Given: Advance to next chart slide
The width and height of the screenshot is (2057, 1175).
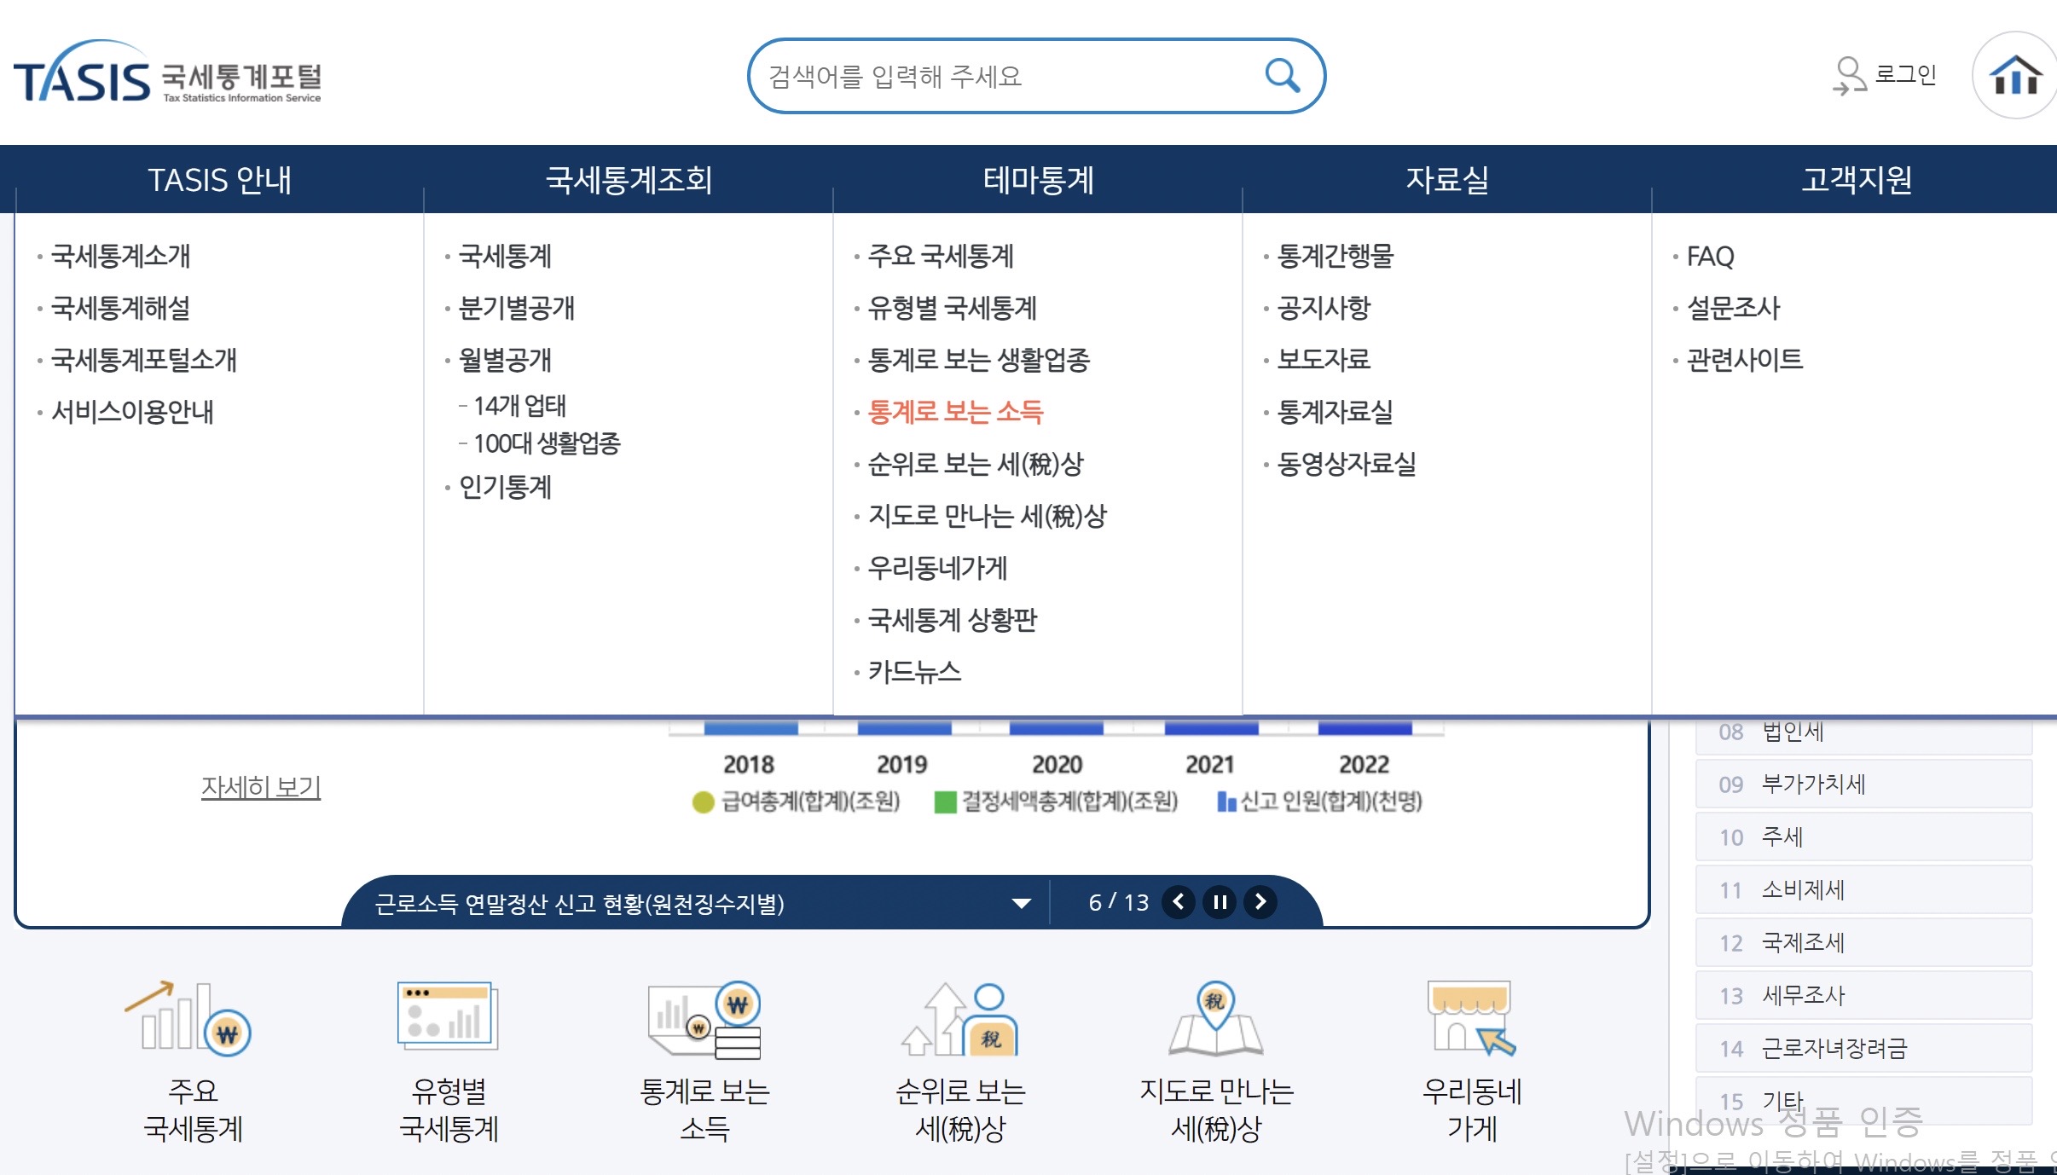Looking at the screenshot, I should click(1260, 902).
